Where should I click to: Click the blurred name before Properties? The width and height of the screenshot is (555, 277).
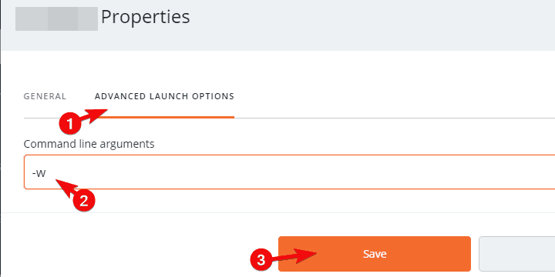pos(56,18)
